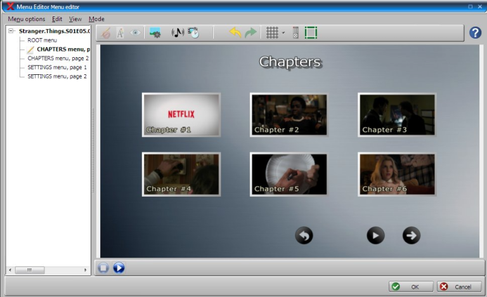
Task: Select CHAPTERS menu, page 2
Action: pos(58,58)
